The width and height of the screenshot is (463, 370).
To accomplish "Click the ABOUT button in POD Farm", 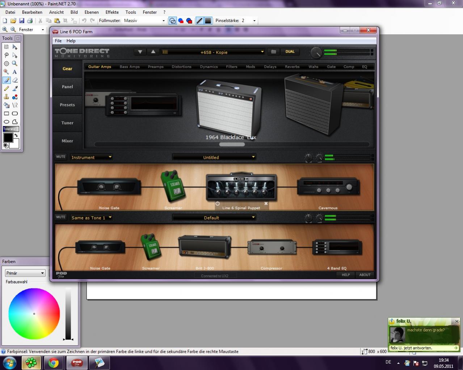I will (365, 275).
